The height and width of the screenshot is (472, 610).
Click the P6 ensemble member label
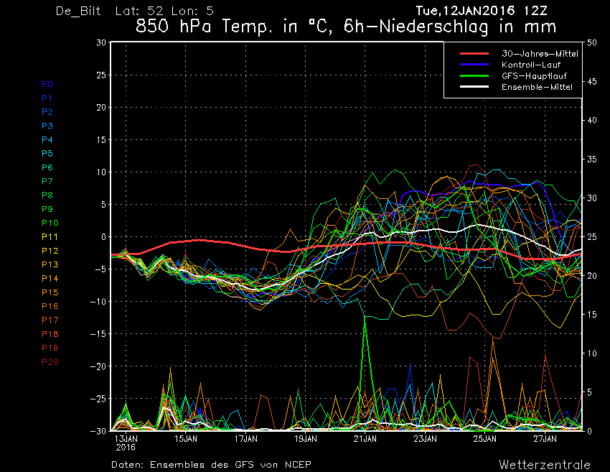click(47, 167)
